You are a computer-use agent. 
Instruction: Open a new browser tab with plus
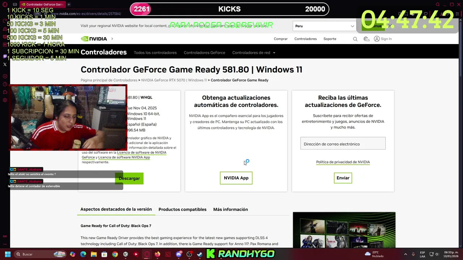pyautogui.click(x=69, y=4)
